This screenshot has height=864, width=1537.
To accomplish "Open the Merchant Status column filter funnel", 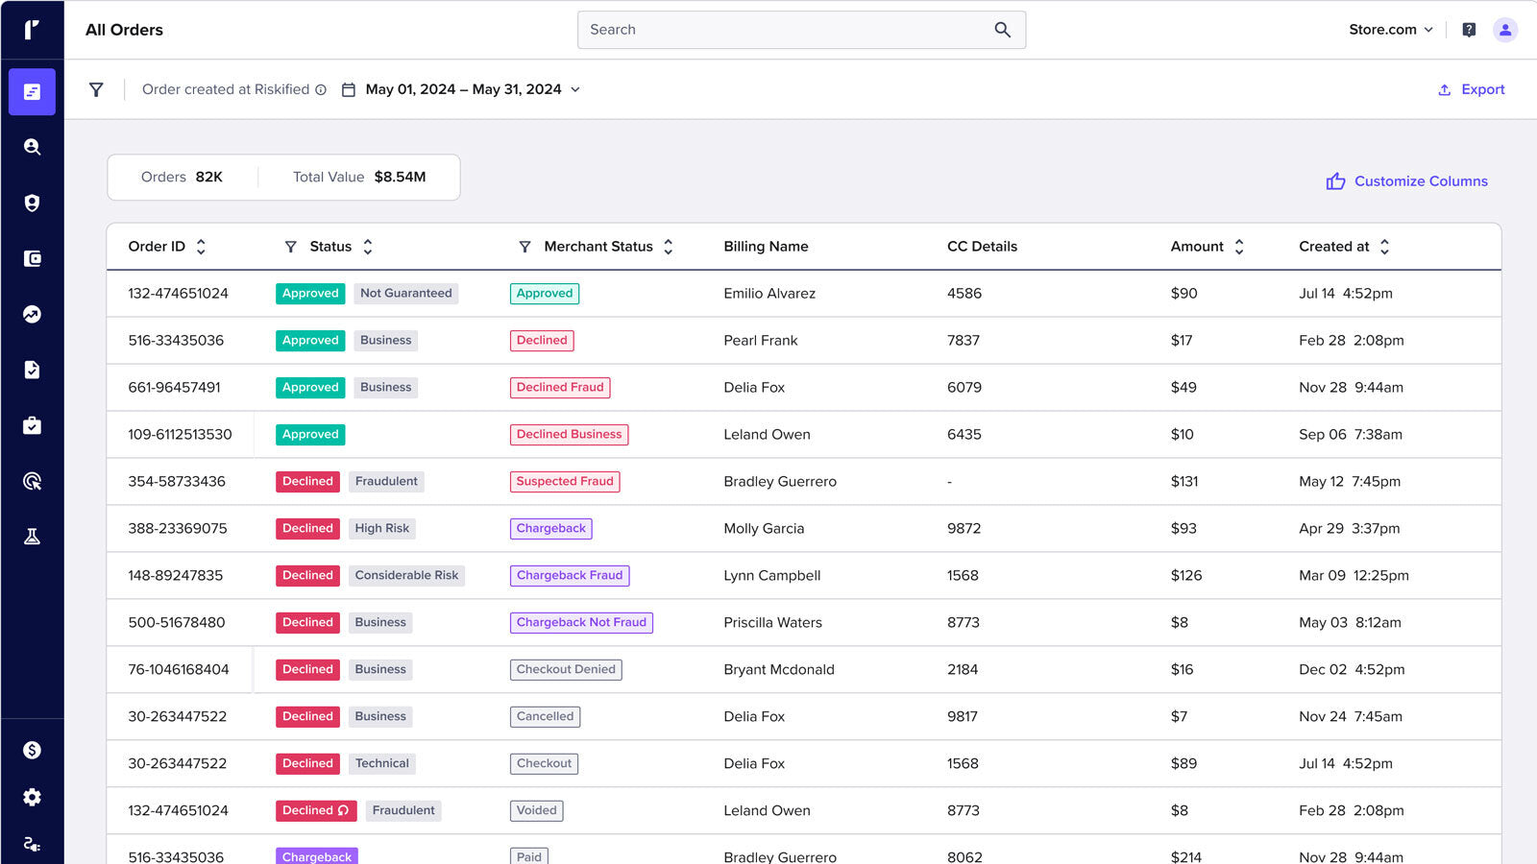I will click(525, 246).
